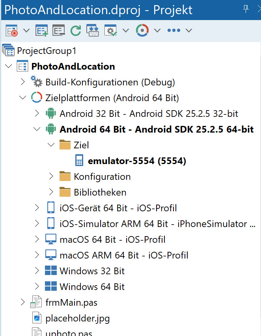This screenshot has width=261, height=336.
Task: Remove the selected project using the remove icon
Action: coord(58,30)
